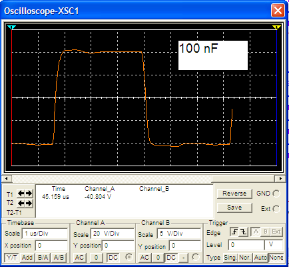Select Add display mode
The width and height of the screenshot is (289, 267).
pyautogui.click(x=27, y=258)
